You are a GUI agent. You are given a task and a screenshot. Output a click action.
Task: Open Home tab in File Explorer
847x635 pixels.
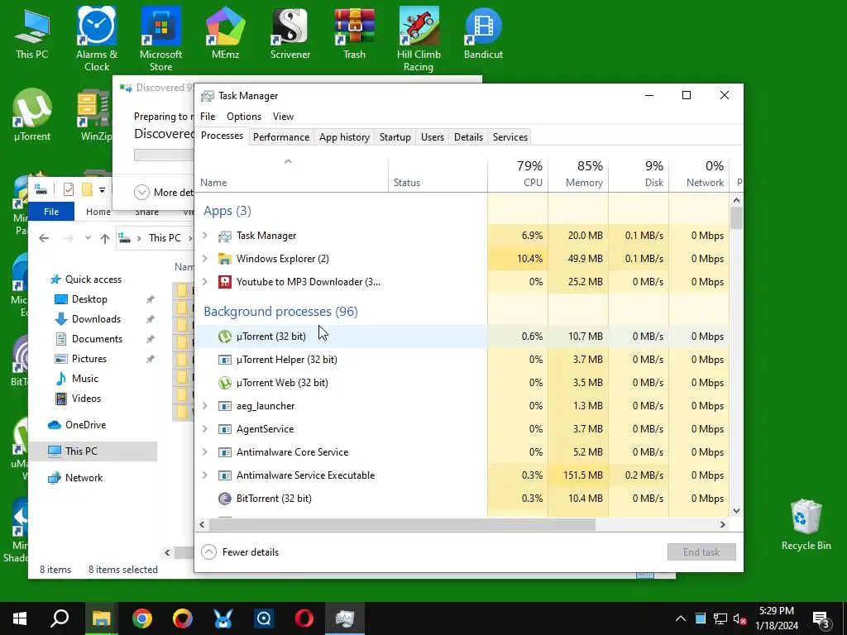click(98, 211)
